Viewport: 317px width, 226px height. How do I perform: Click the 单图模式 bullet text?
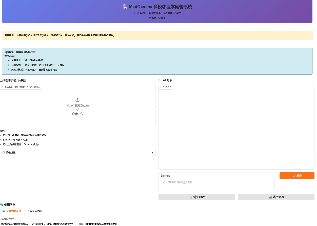[x=27, y=60]
